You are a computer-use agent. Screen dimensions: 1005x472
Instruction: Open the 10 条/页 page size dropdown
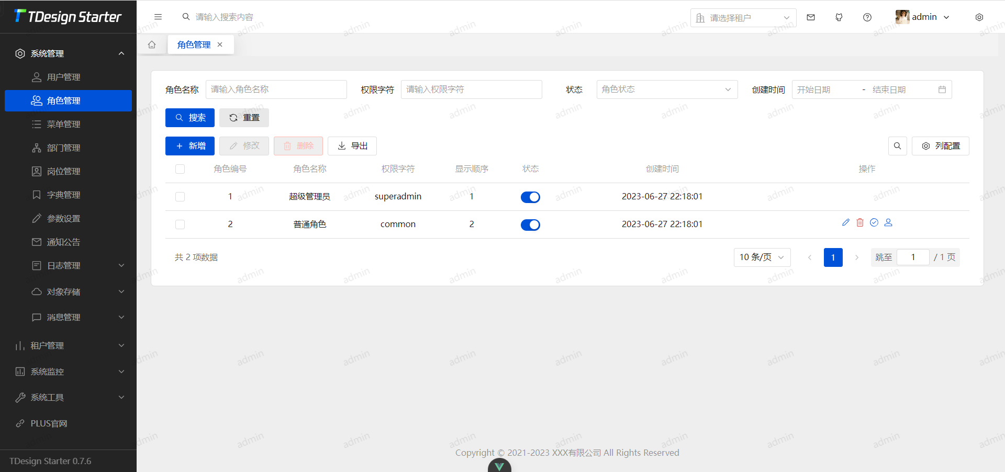(x=762, y=257)
